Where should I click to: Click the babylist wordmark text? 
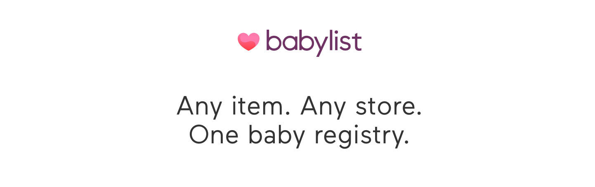click(x=314, y=42)
